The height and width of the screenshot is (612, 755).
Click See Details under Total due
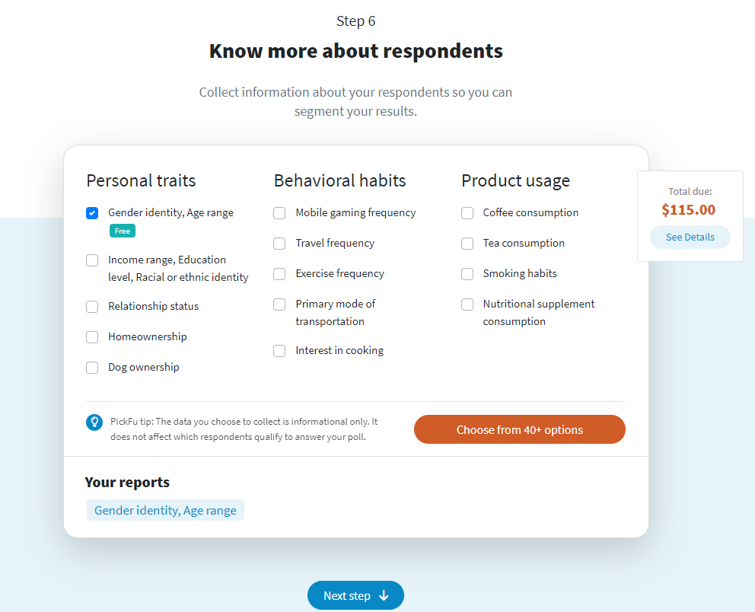click(x=690, y=237)
